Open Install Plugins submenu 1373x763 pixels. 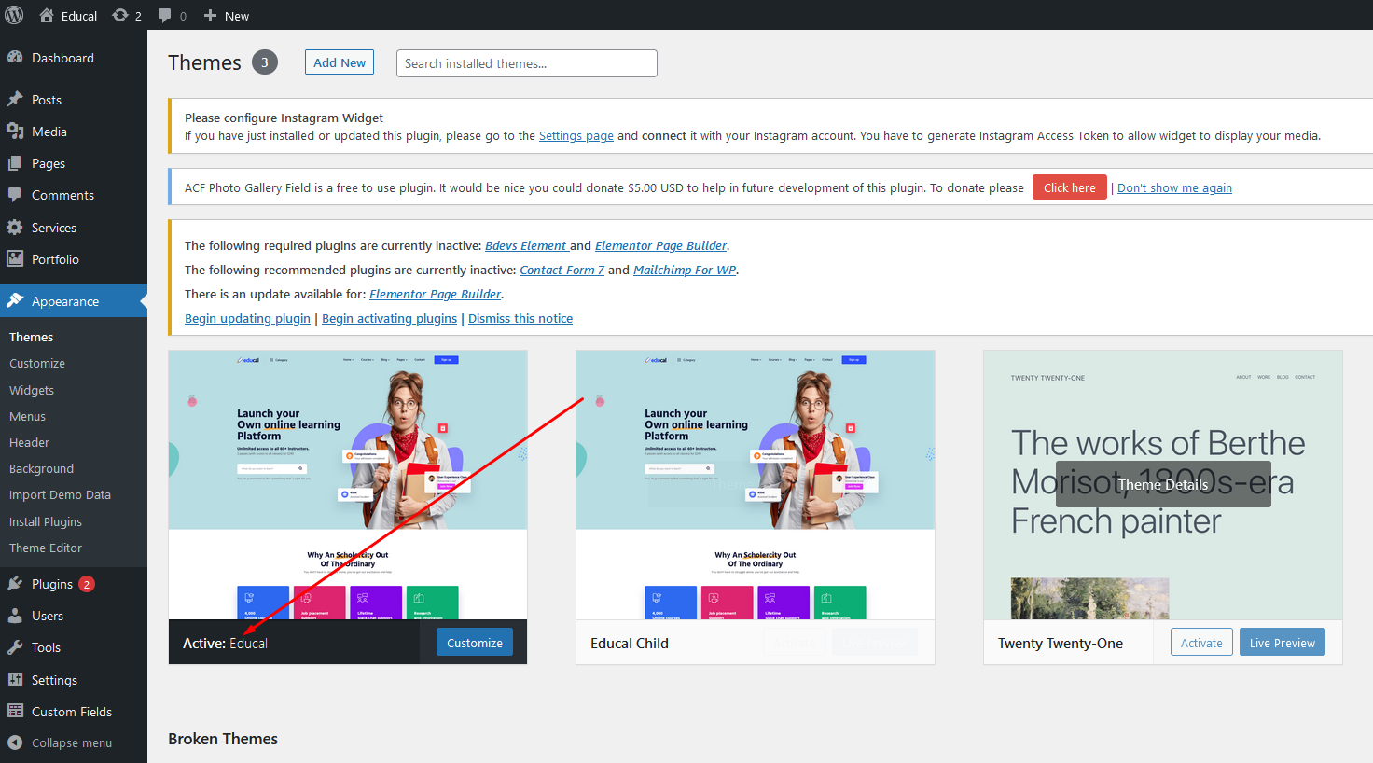click(46, 521)
